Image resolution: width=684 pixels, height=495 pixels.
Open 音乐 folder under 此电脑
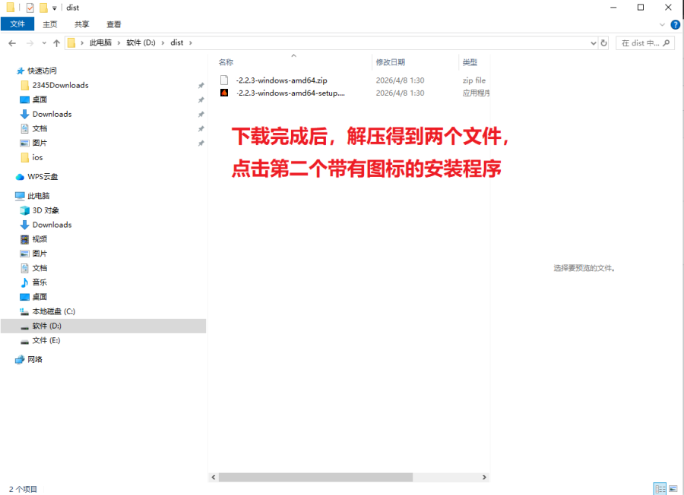[x=40, y=282]
